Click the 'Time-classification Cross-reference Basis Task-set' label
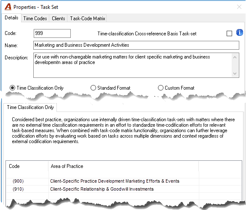The image size is (246, 210). tap(147, 34)
